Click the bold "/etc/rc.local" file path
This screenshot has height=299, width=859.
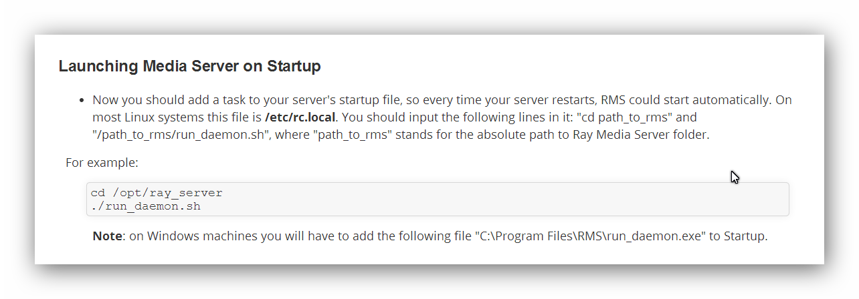click(x=300, y=117)
